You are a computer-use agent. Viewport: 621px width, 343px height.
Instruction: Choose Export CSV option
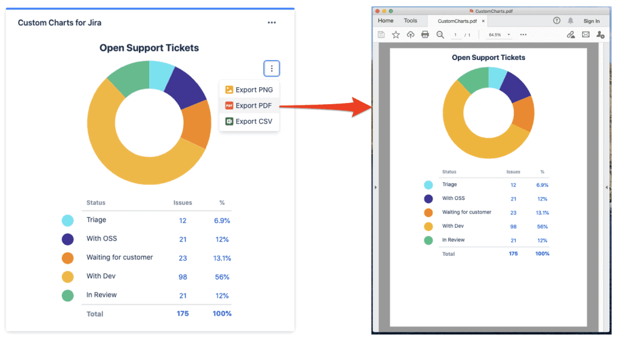[249, 121]
